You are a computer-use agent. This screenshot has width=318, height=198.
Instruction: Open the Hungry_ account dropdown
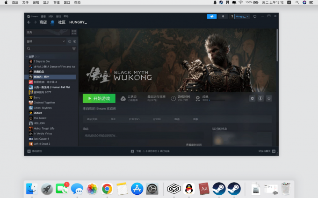pyautogui.click(x=242, y=17)
